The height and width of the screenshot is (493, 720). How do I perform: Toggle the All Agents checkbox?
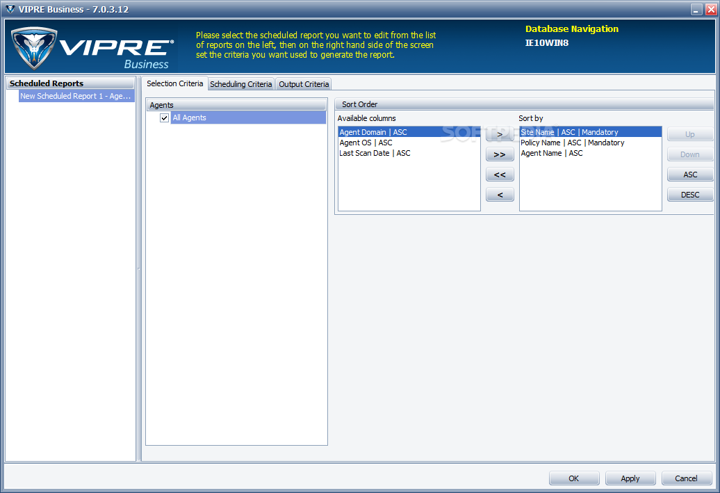point(165,118)
